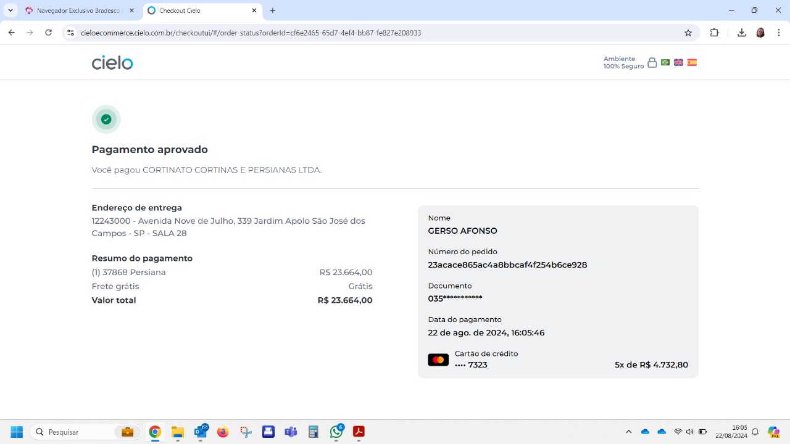
Task: Close the Navegador Exclusivo Bradesco tab
Action: coord(131,10)
